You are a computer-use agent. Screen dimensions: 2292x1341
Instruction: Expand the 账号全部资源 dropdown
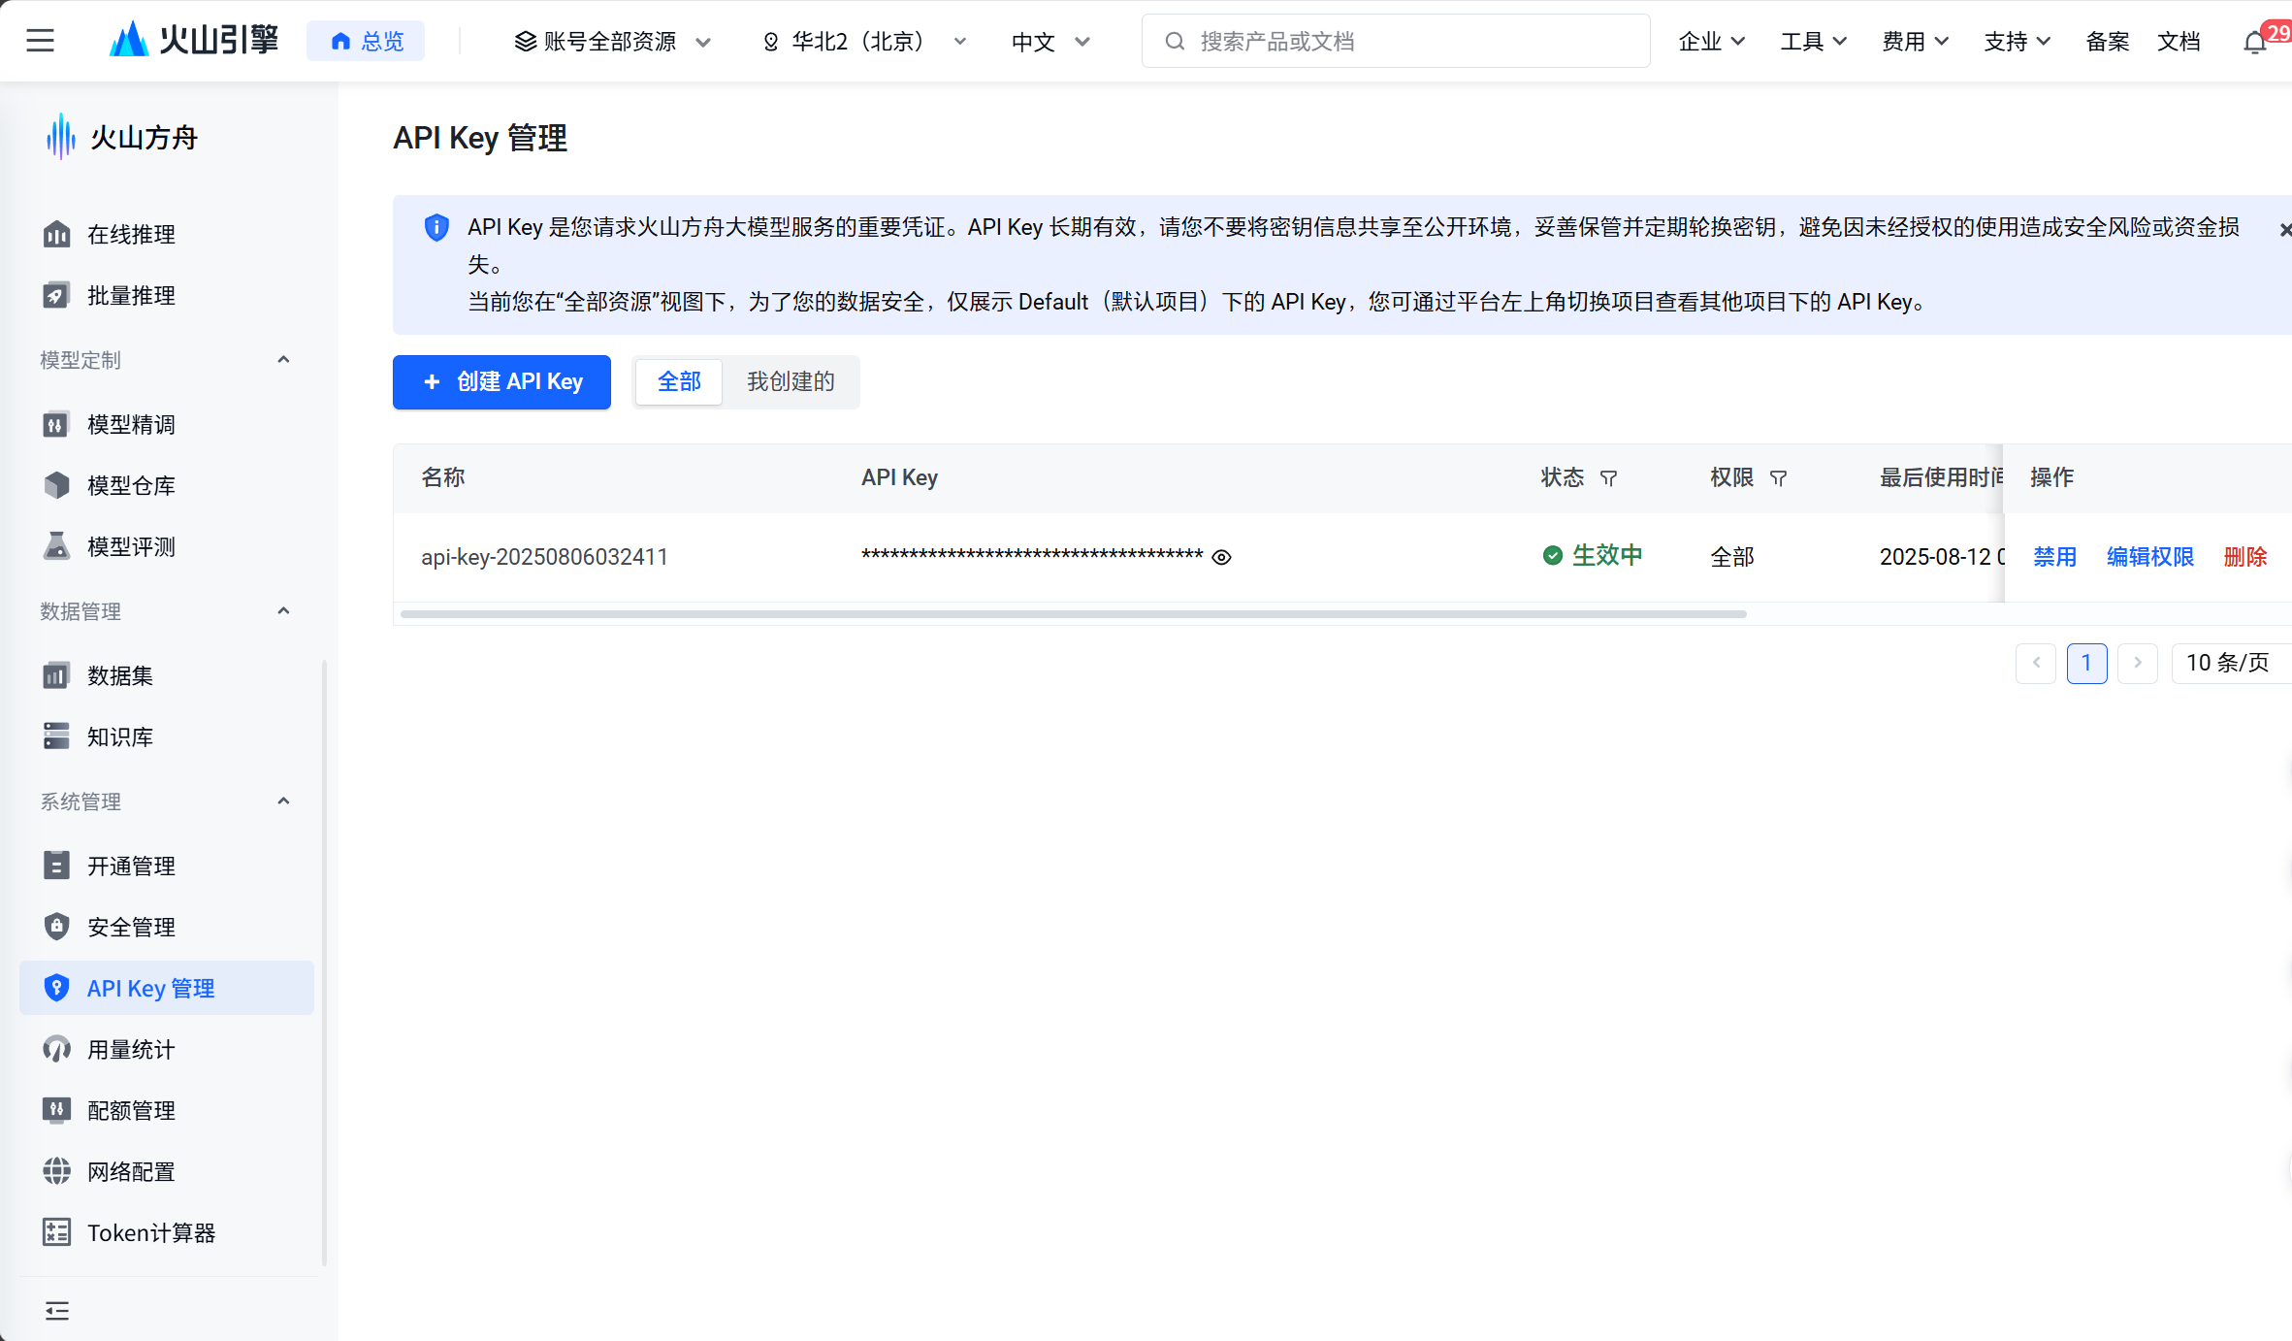pos(613,42)
